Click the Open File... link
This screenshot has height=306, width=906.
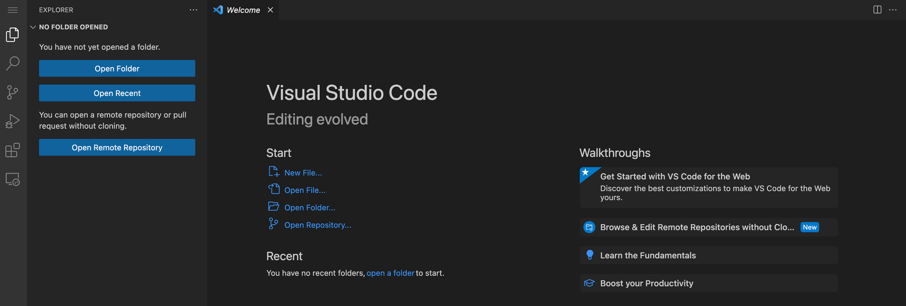pyautogui.click(x=305, y=190)
